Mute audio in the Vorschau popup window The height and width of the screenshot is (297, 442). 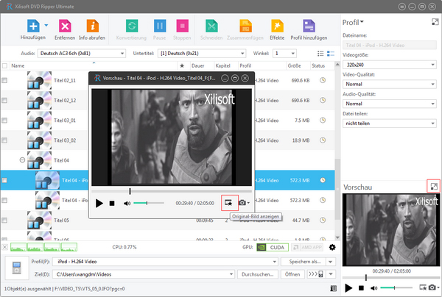127,203
